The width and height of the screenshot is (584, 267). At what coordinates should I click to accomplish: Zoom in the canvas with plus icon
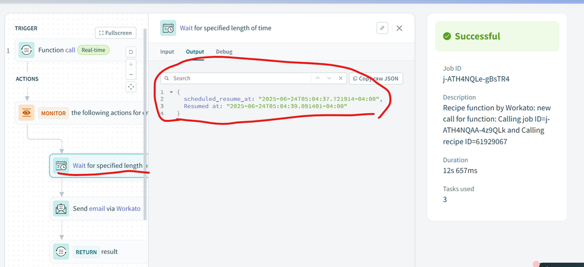click(131, 64)
